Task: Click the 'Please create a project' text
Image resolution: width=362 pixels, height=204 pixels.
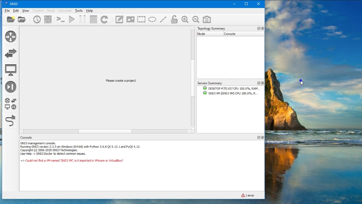Action: click(121, 80)
